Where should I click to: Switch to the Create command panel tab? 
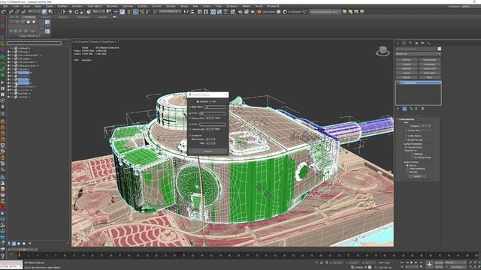[398, 43]
